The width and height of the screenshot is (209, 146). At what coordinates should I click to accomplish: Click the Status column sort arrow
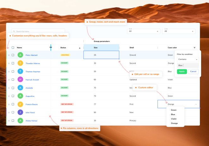(x=80, y=48)
